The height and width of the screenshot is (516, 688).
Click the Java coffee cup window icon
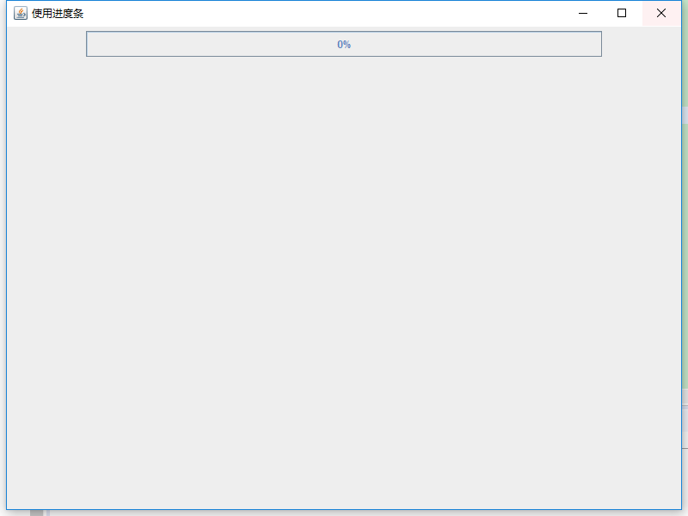[20, 13]
